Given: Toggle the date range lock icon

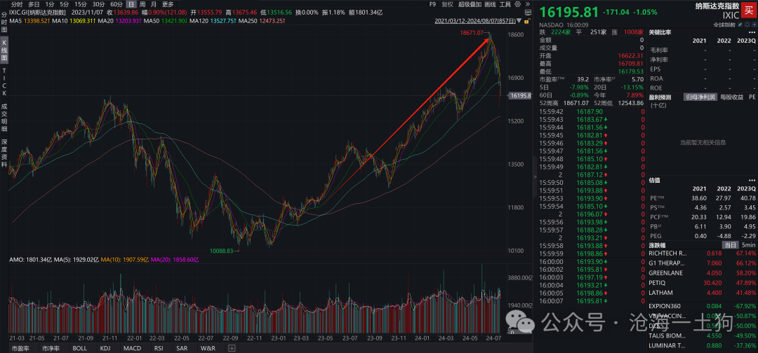Looking at the screenshot, I should coord(527,21).
